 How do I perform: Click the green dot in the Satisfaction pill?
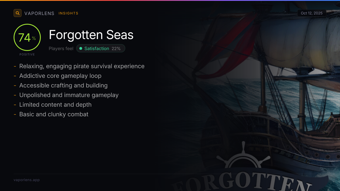click(81, 49)
